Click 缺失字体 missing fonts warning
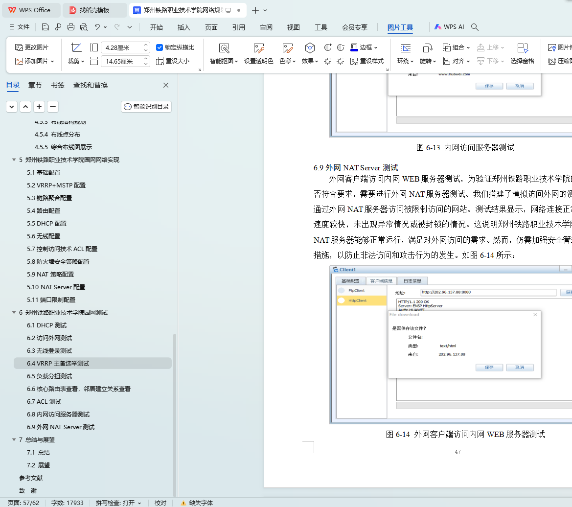 [x=197, y=503]
